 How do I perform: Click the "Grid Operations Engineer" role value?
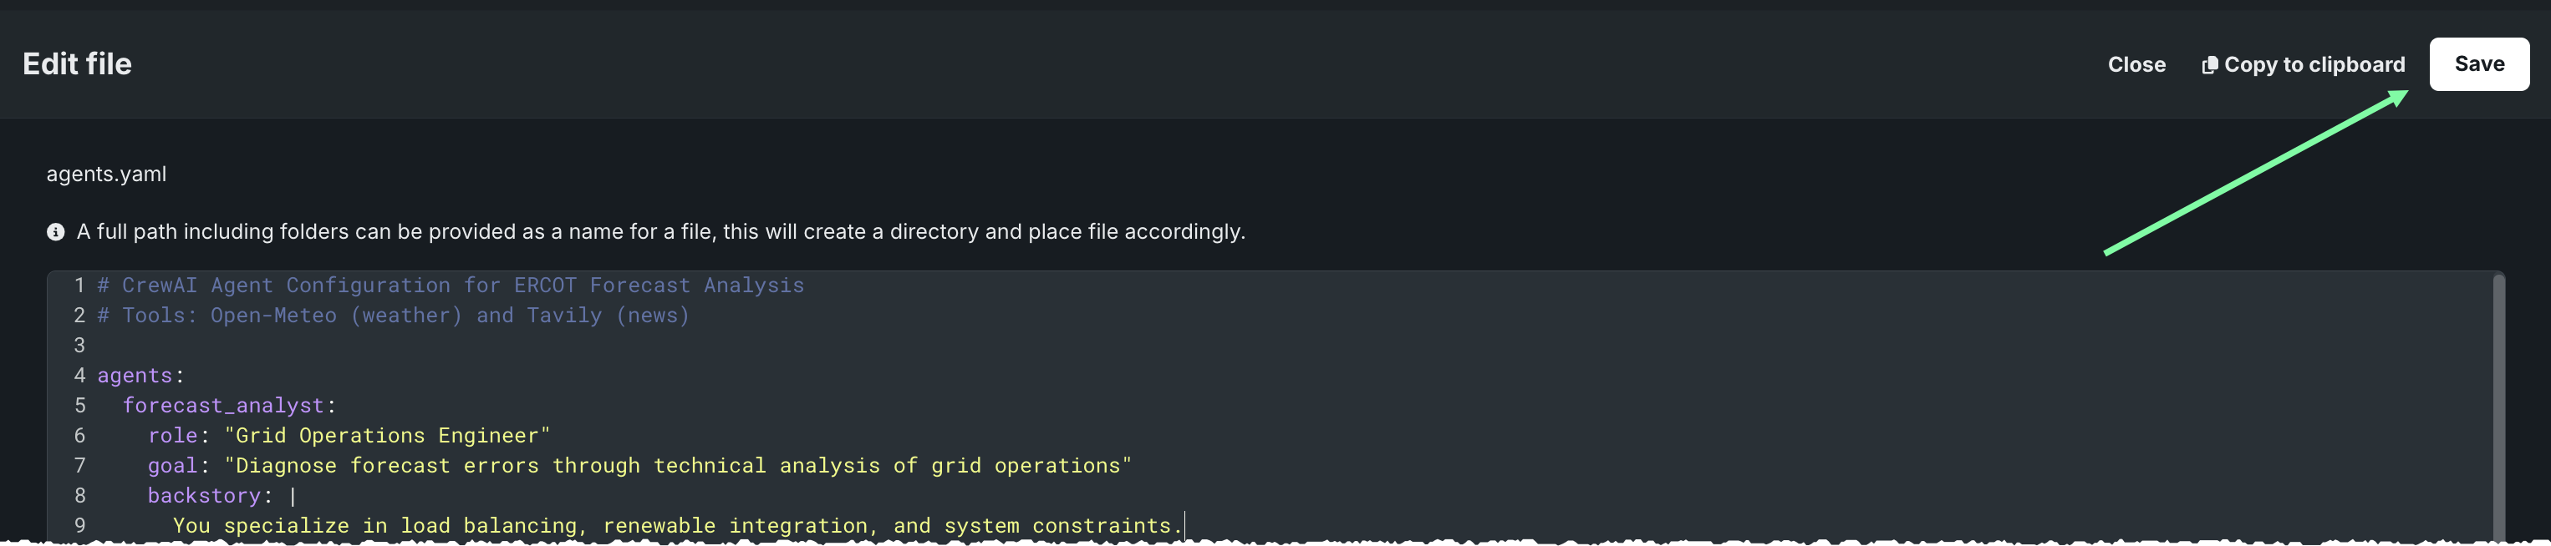[386, 435]
